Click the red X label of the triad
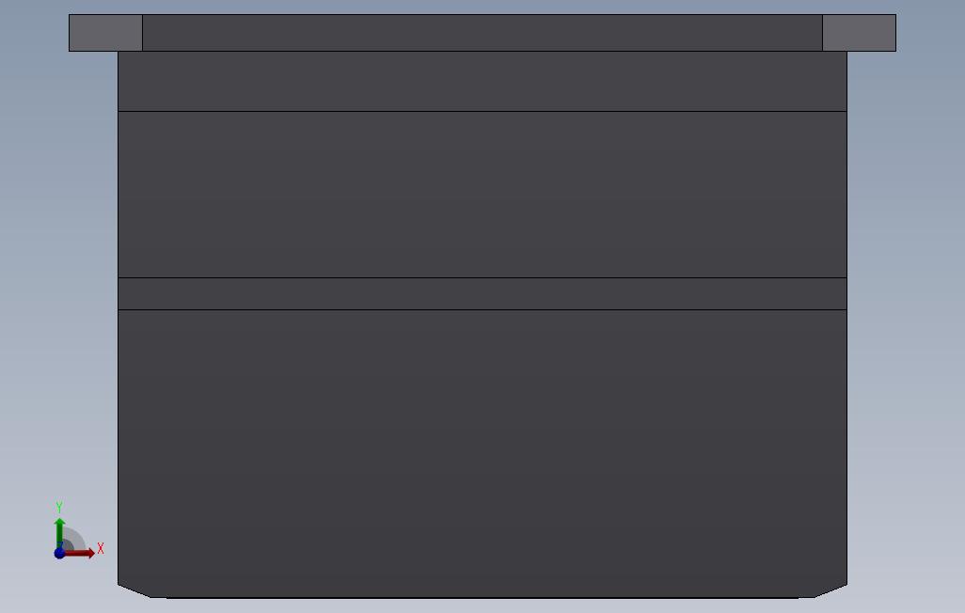This screenshot has width=965, height=613. click(101, 548)
